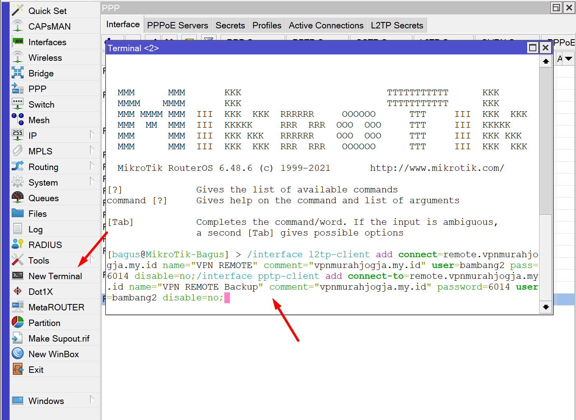Click the http://www.mikrotik.com/ text in terminal
Viewport: 576px width, 420px height.
pyautogui.click(x=437, y=168)
